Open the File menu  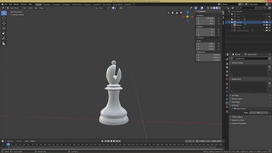[6, 4]
